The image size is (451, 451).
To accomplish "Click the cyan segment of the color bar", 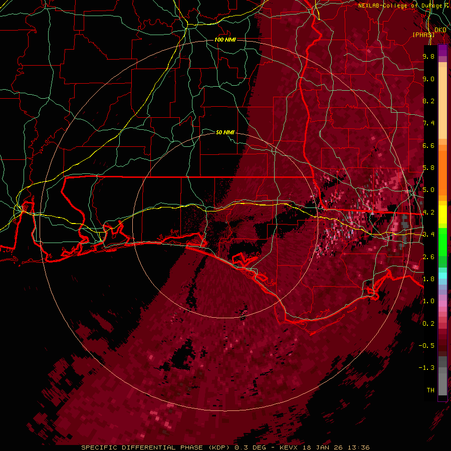I will coord(442,276).
